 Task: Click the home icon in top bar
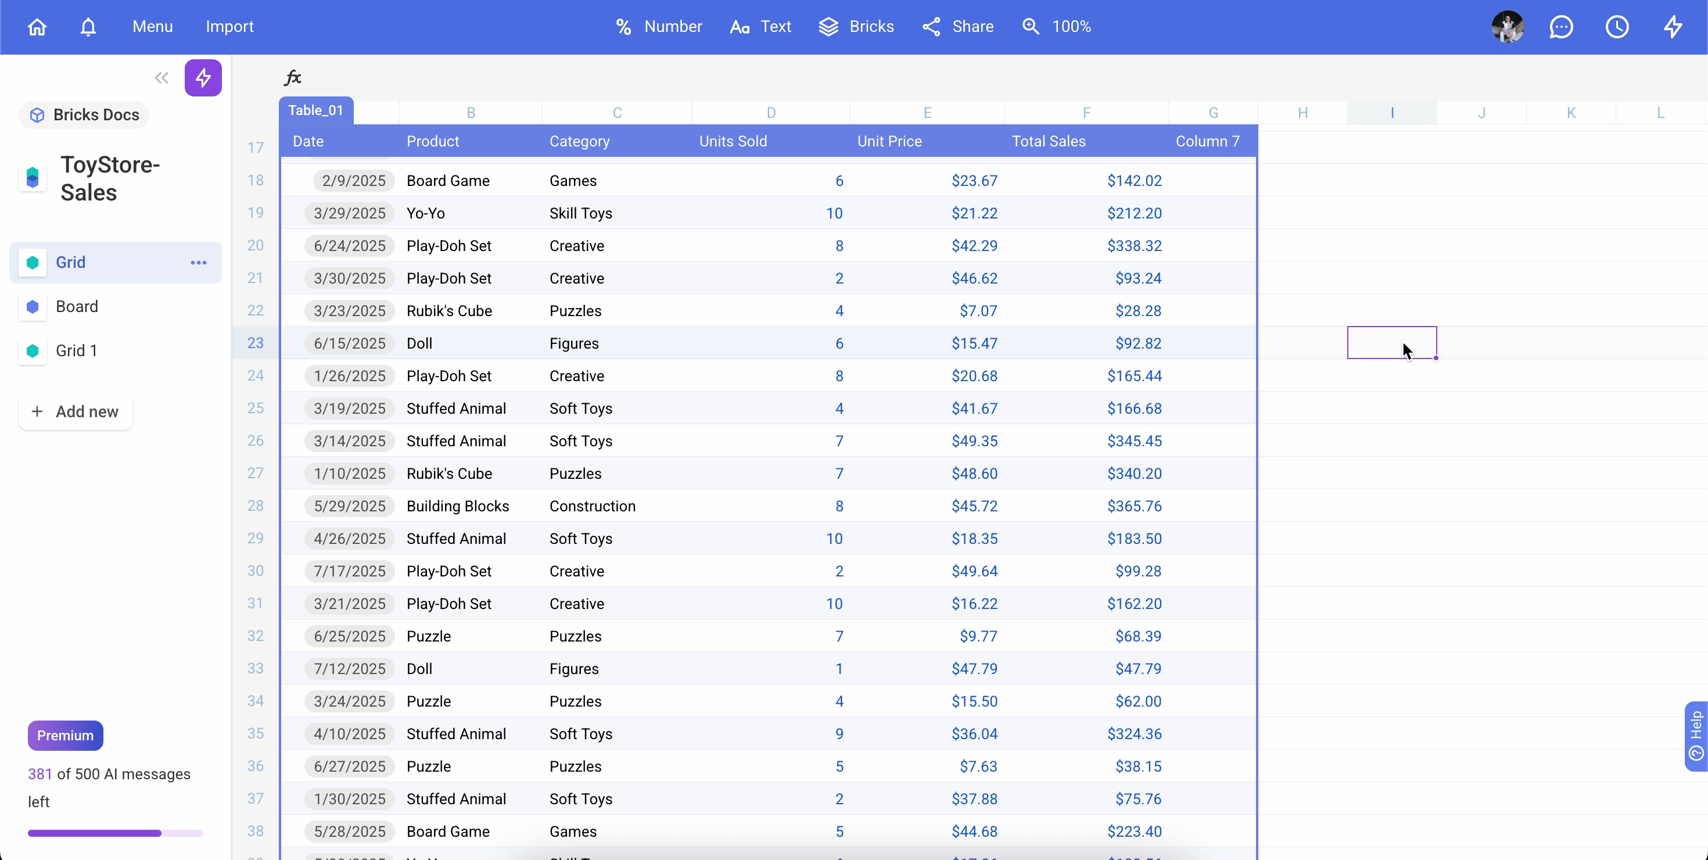(x=37, y=27)
